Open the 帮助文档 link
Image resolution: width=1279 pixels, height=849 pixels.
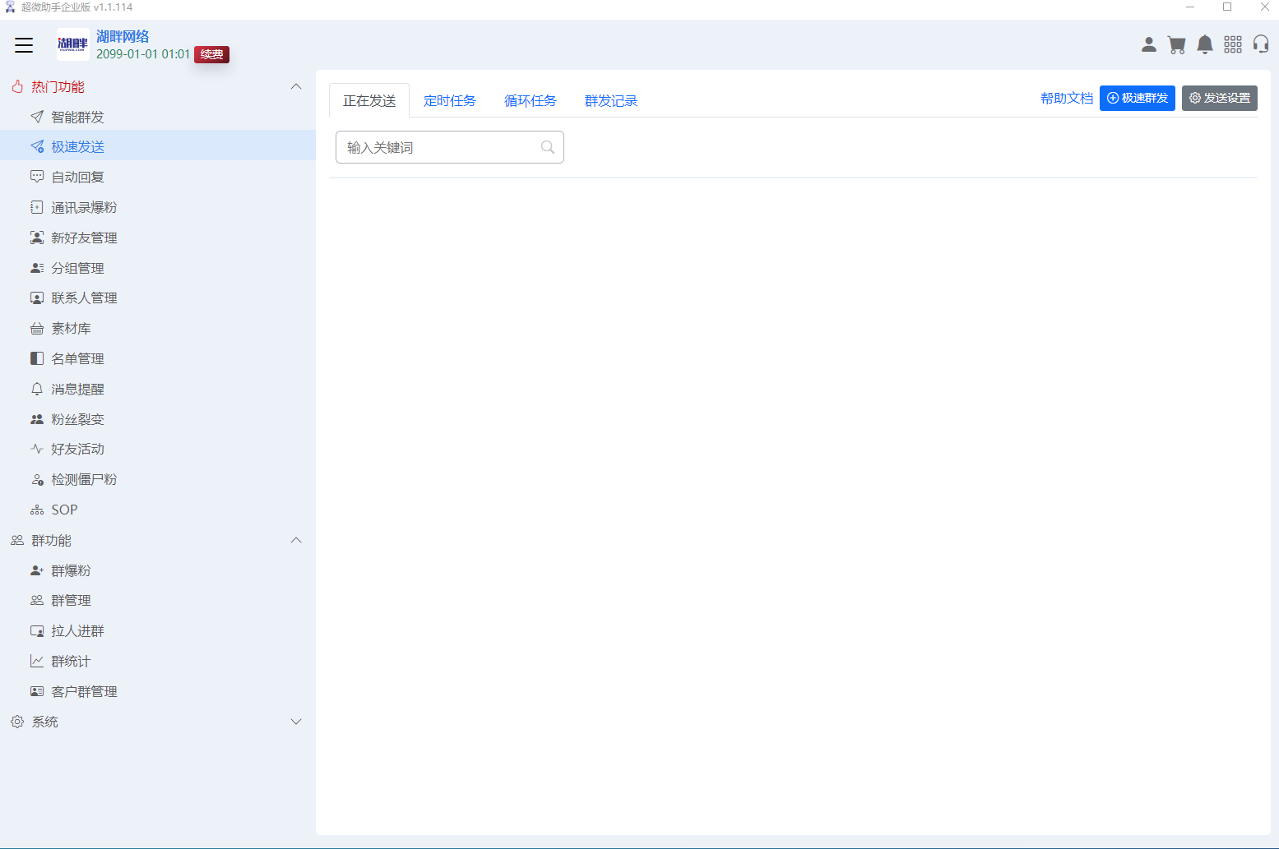tap(1066, 97)
